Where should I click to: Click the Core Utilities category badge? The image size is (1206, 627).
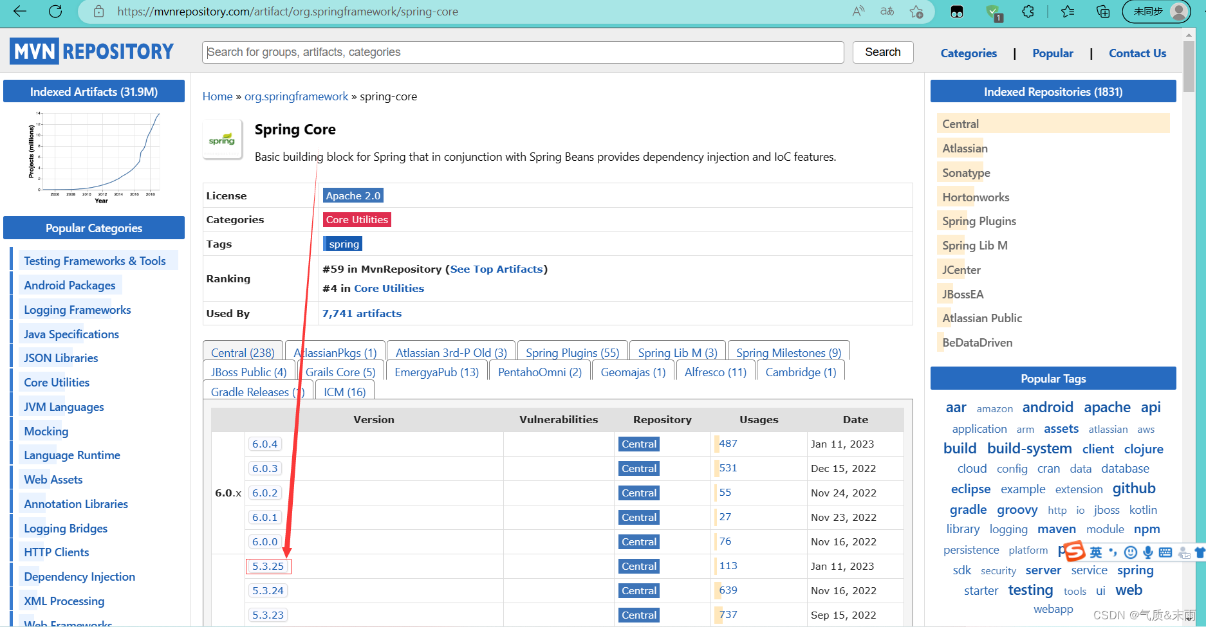click(x=357, y=219)
